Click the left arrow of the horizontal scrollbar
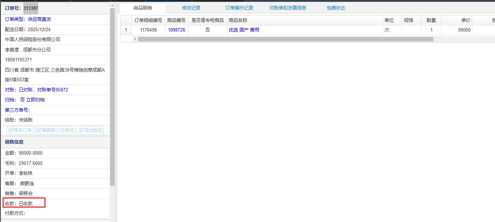Viewport: 495px width, 222px height. [x=135, y=39]
